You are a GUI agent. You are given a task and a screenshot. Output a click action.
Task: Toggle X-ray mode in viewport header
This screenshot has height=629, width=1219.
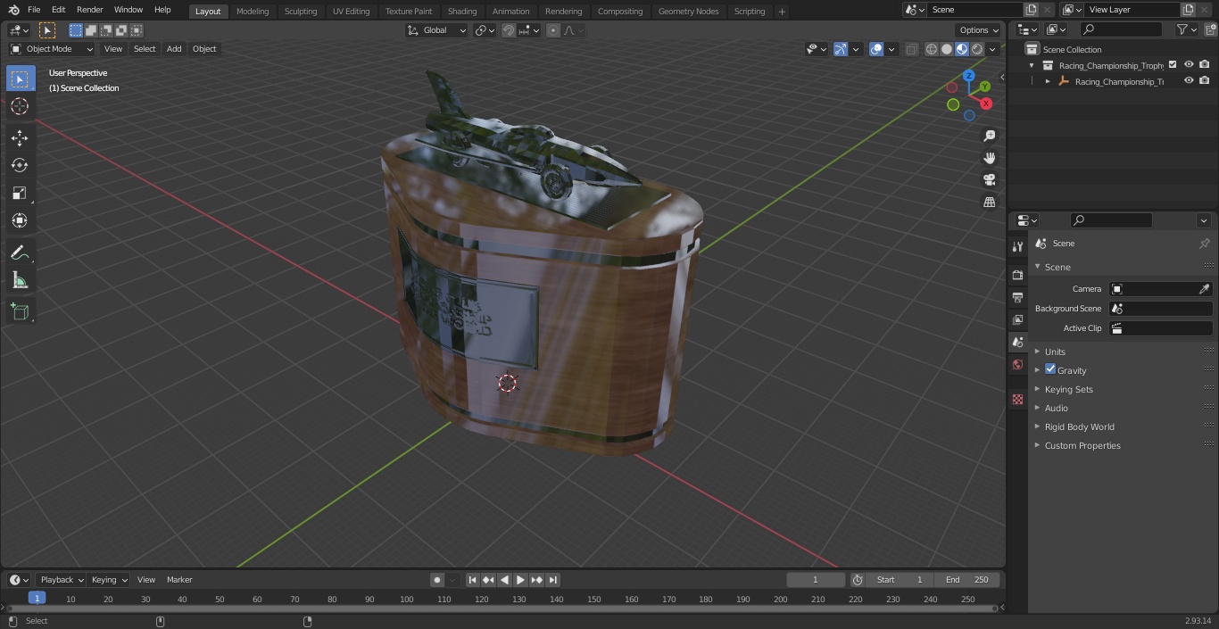(x=911, y=49)
